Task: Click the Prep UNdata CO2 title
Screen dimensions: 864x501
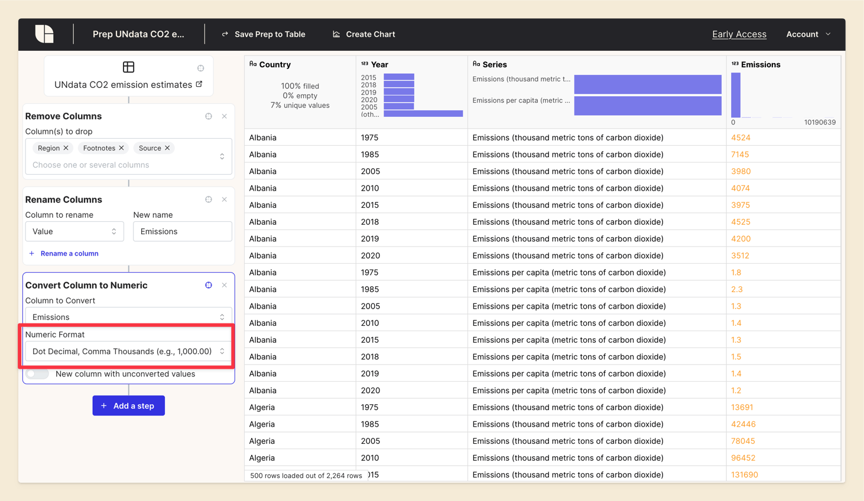Action: point(138,34)
